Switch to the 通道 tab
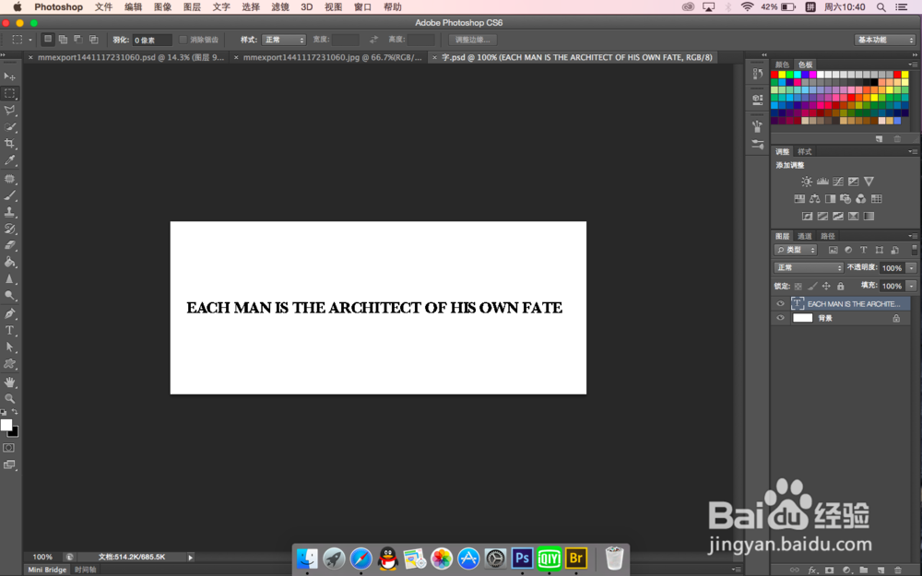The width and height of the screenshot is (922, 576). coord(804,236)
